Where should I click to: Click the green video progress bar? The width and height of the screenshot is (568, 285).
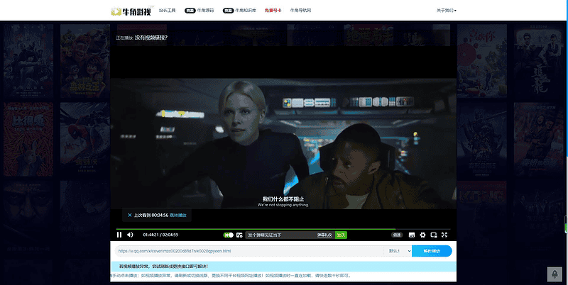coord(283,229)
